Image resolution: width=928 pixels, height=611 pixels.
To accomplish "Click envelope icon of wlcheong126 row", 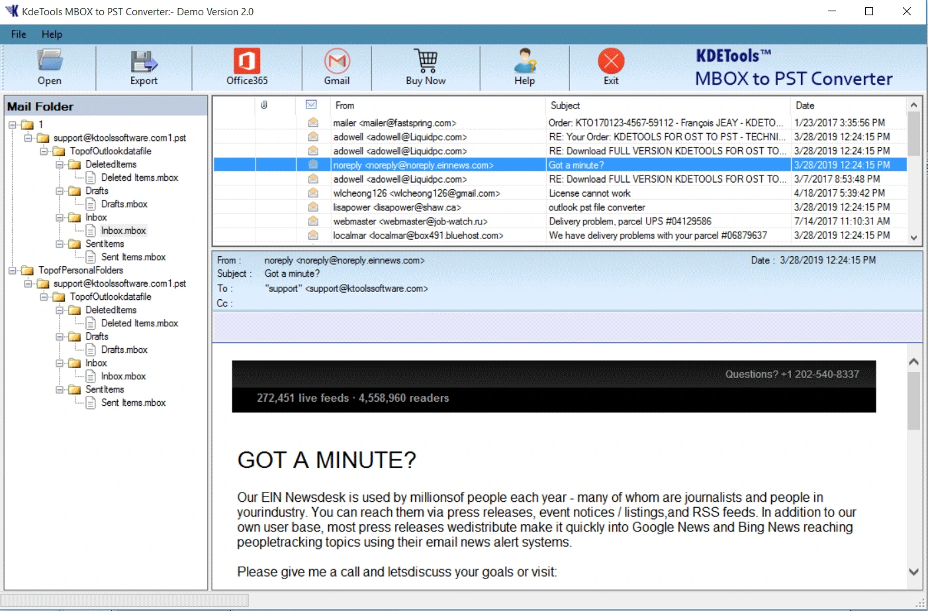I will [x=313, y=193].
